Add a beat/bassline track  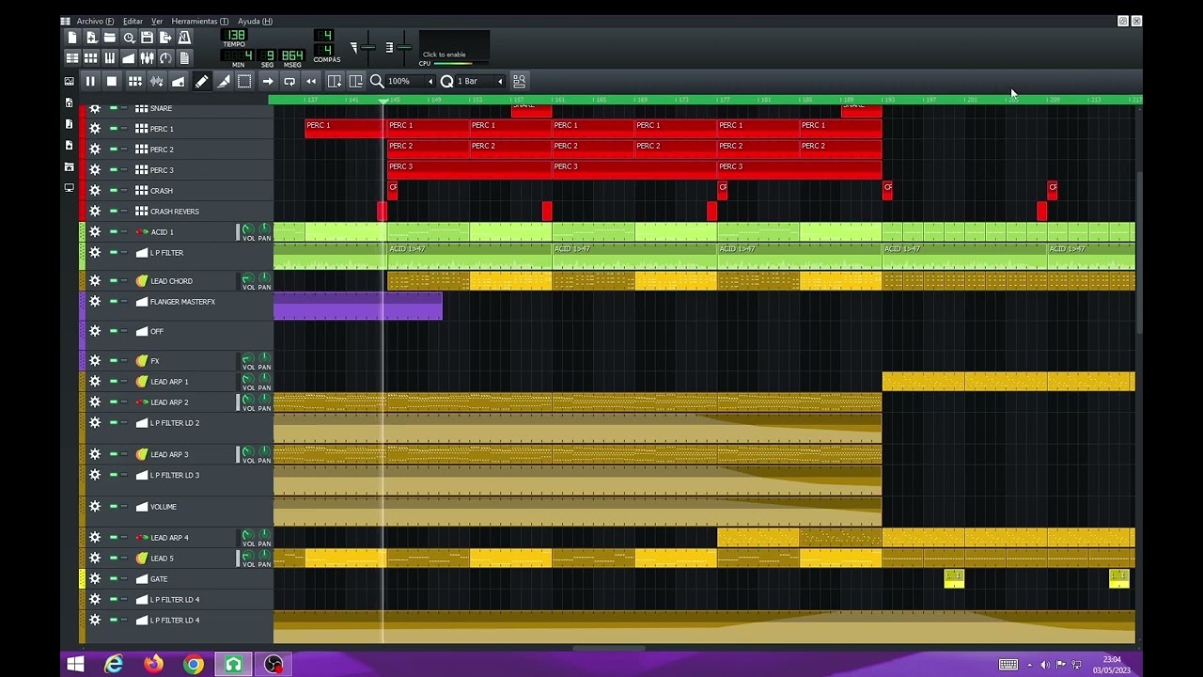coord(135,82)
